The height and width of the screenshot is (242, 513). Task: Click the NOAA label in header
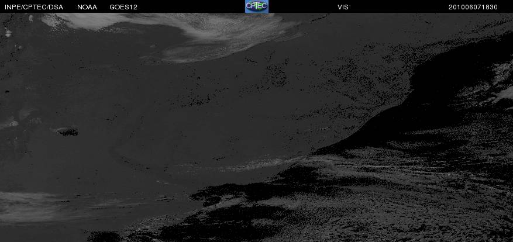87,7
